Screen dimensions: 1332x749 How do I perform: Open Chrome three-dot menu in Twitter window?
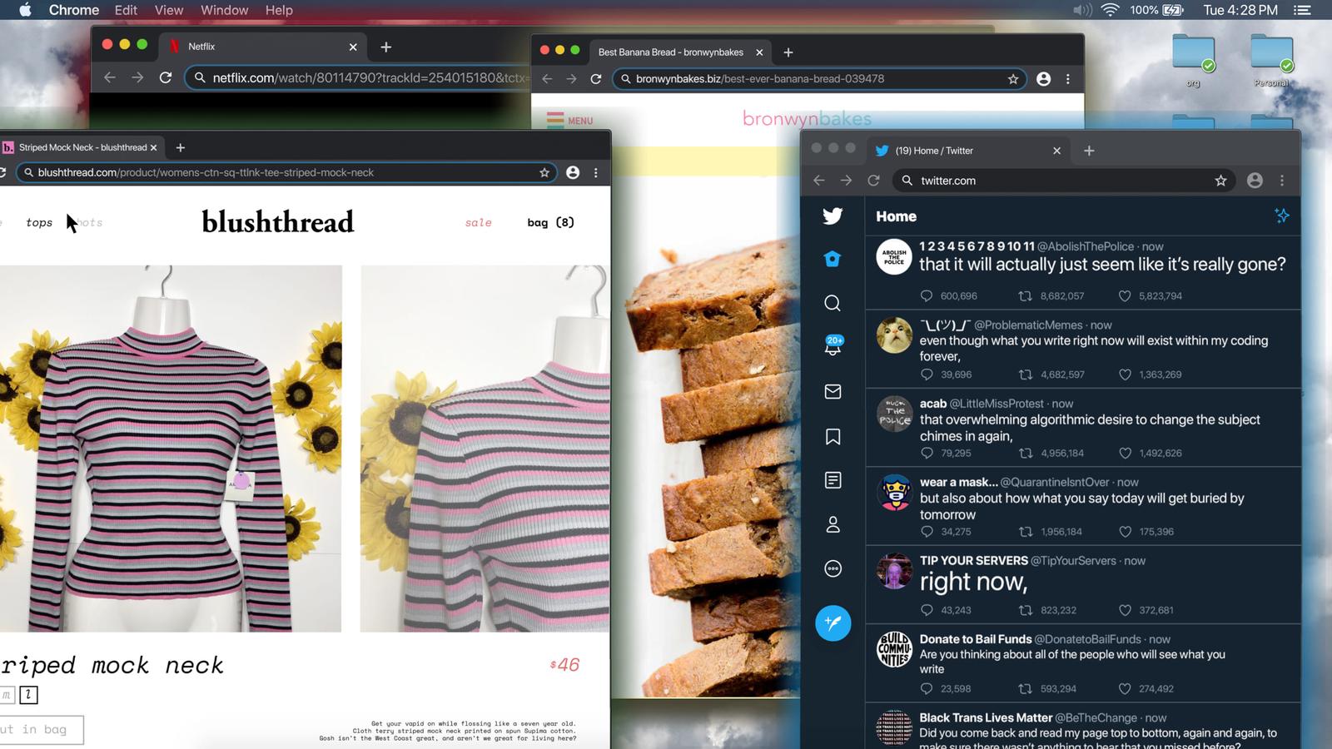(x=1282, y=181)
